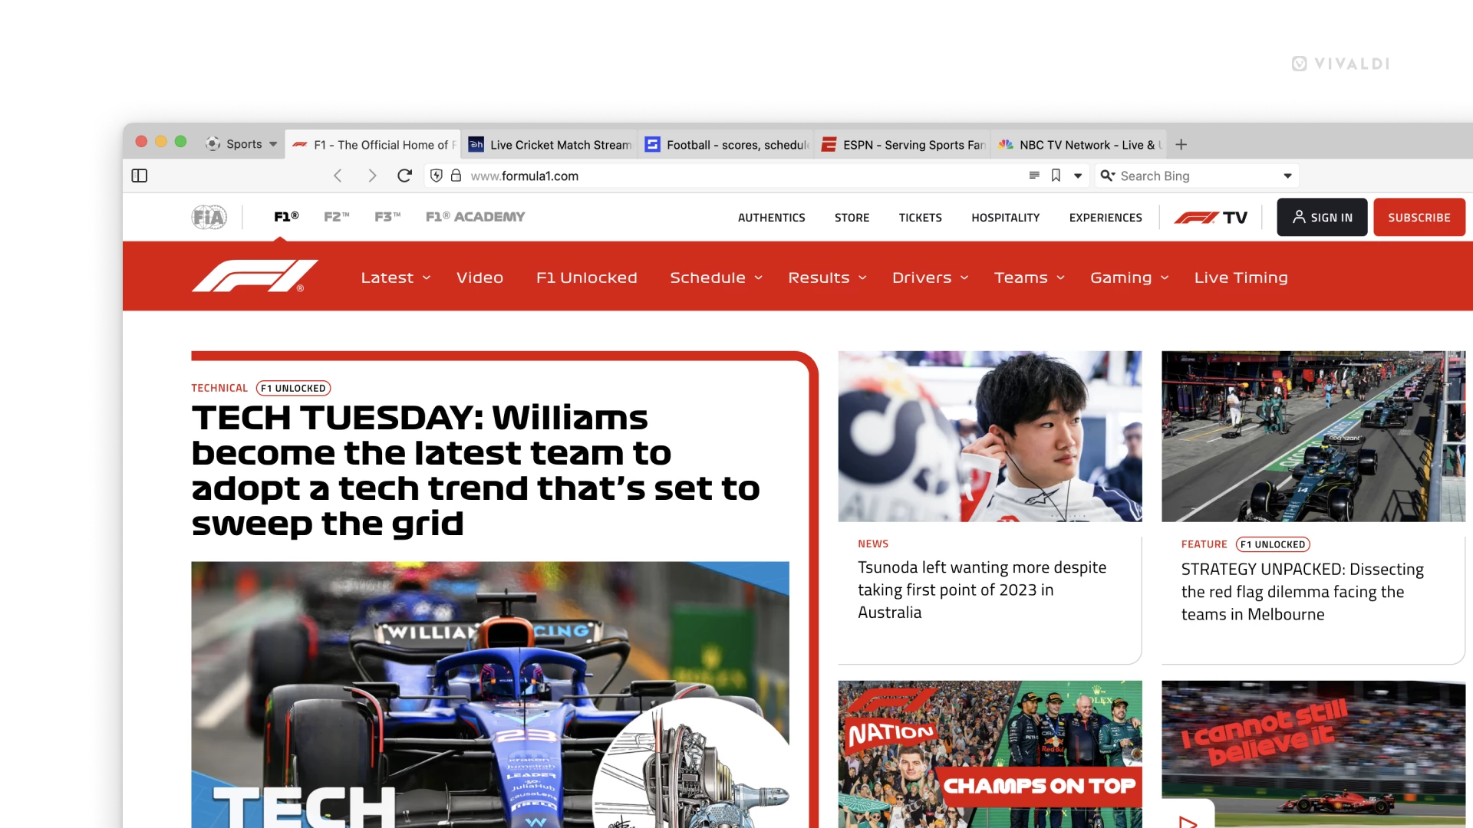Open the Video section
The height and width of the screenshot is (828, 1473).
click(479, 278)
